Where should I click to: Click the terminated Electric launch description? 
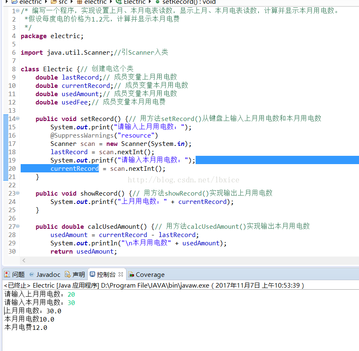tap(154, 285)
